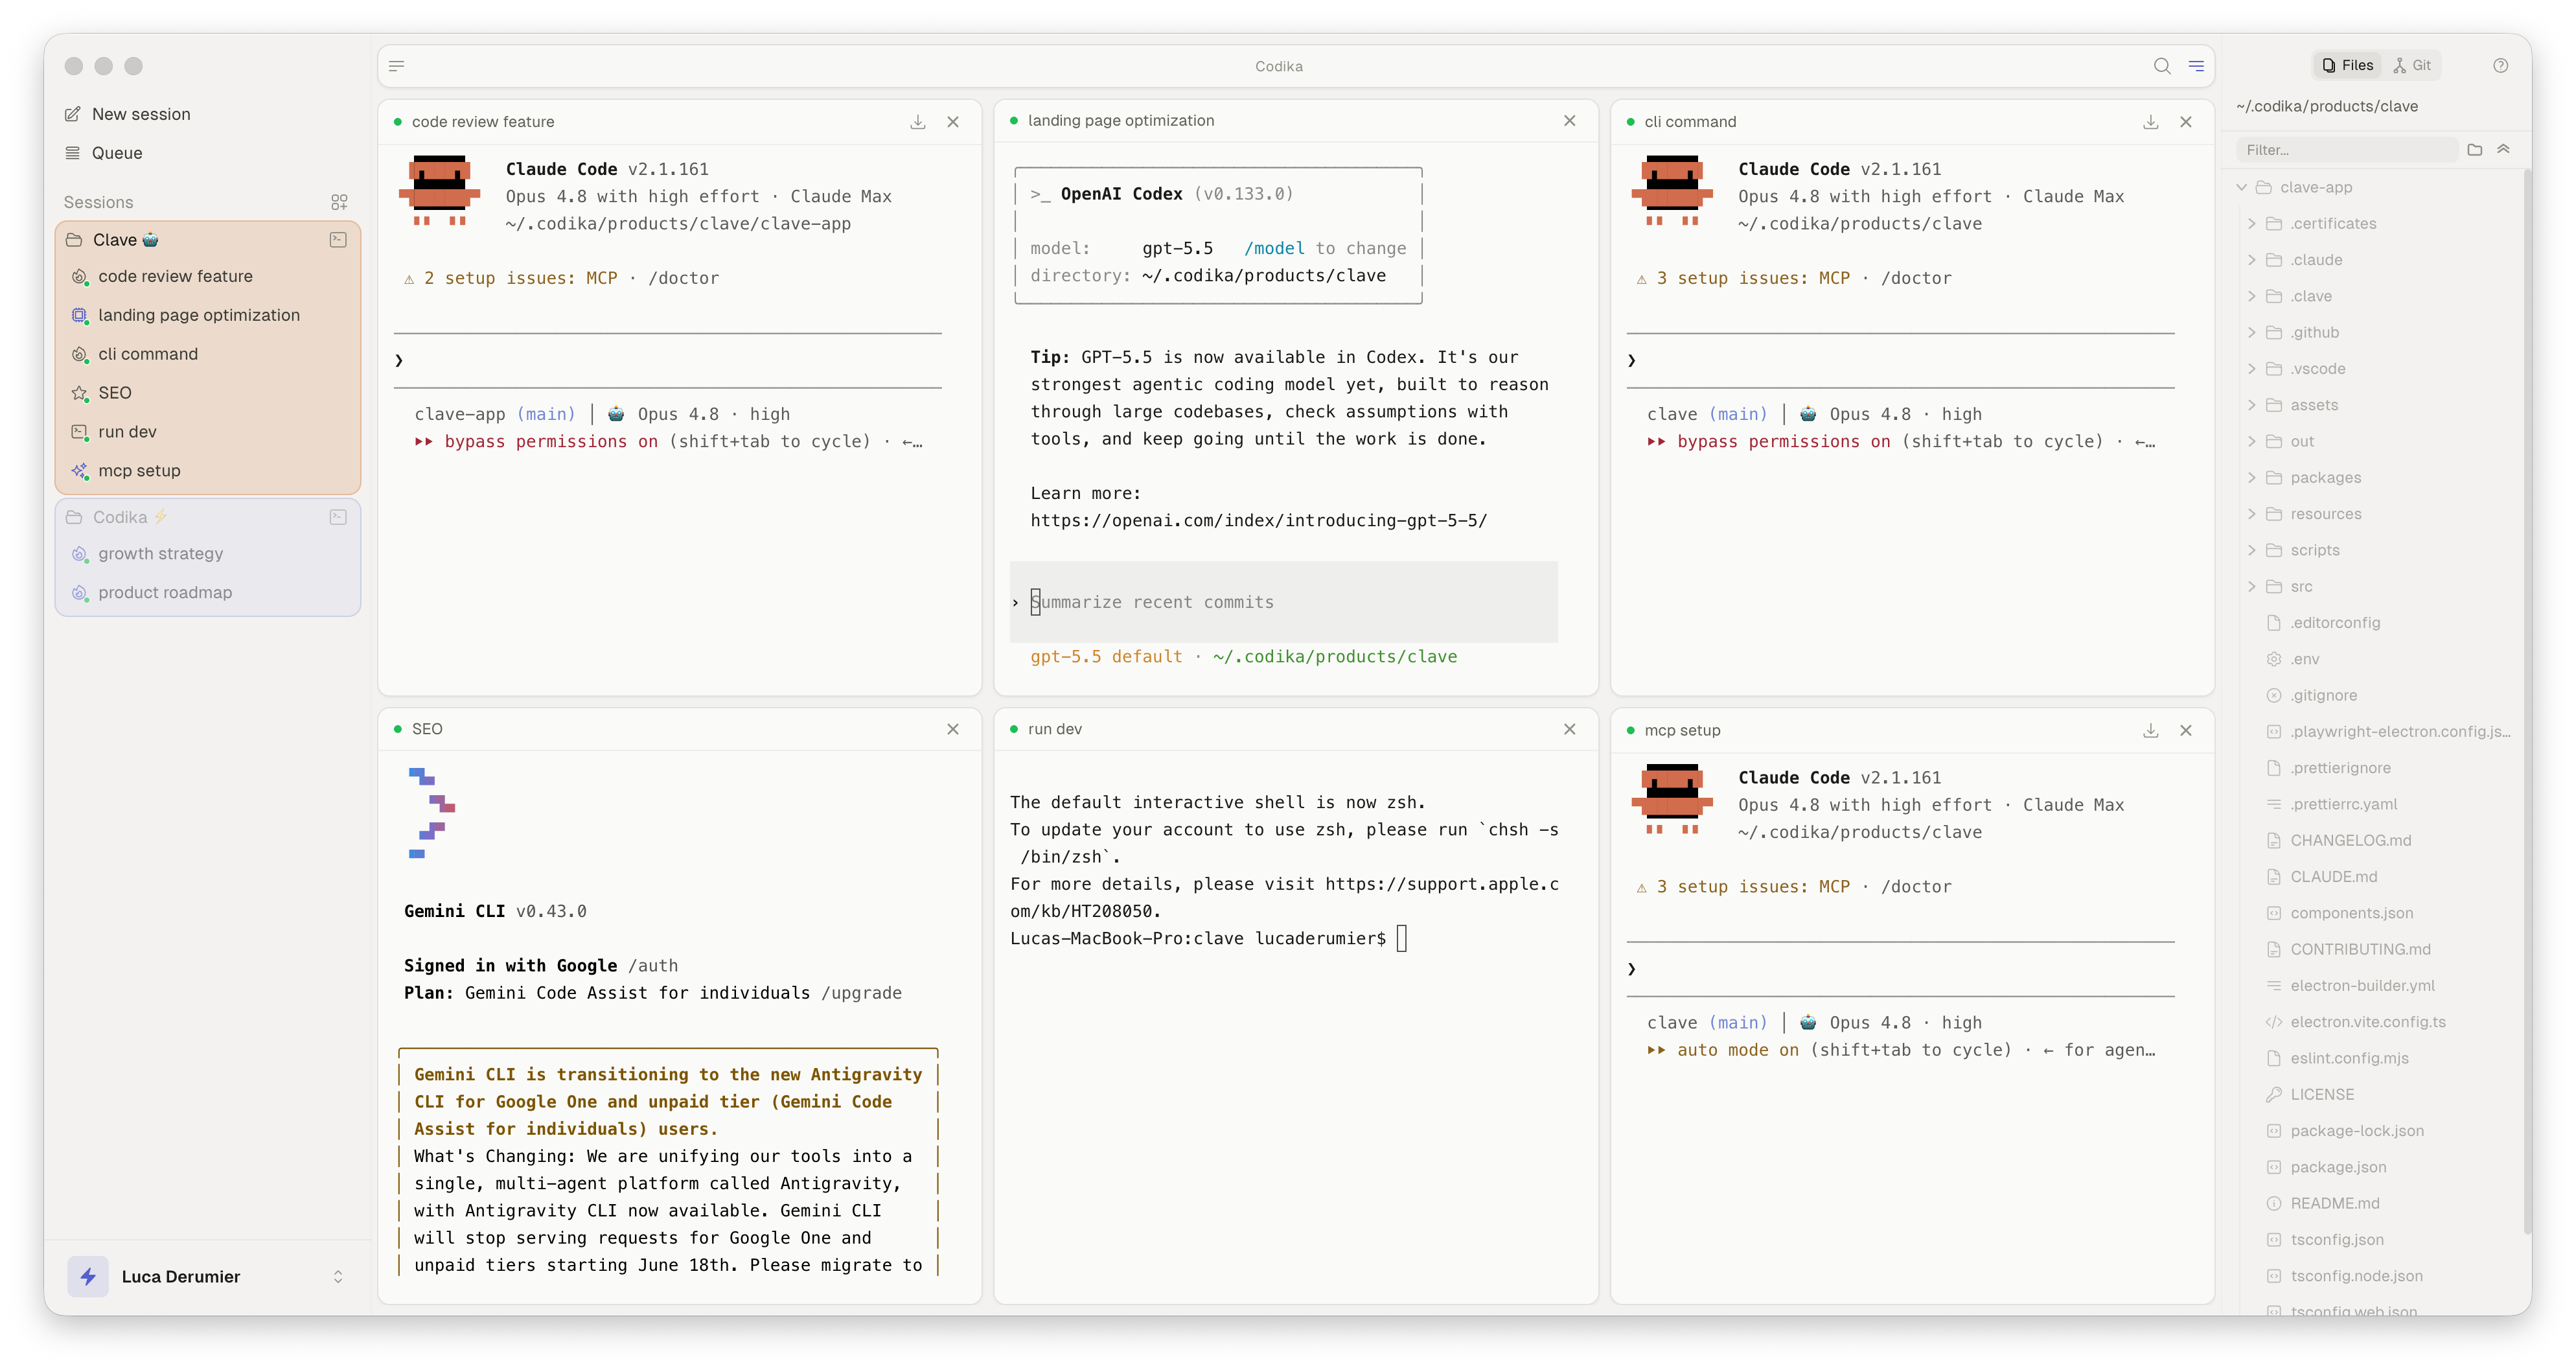Click the new folder icon beside the Filter field
The width and height of the screenshot is (2576, 1370).
point(2475,150)
